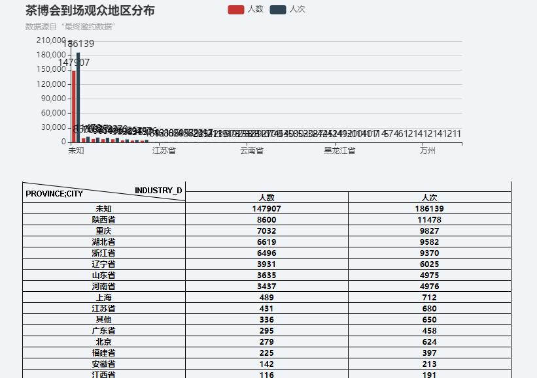Select the 其他 row name
This screenshot has width=537, height=378.
pyautogui.click(x=104, y=319)
